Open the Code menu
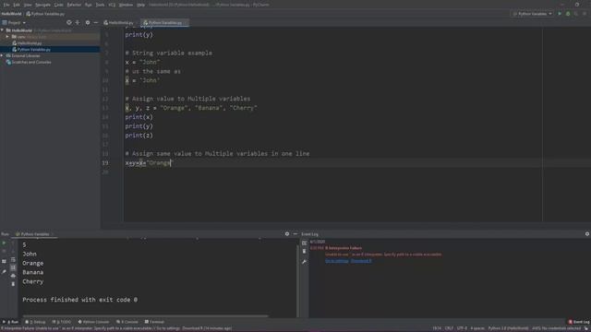Screen dimensions: 591x332 (59, 5)
